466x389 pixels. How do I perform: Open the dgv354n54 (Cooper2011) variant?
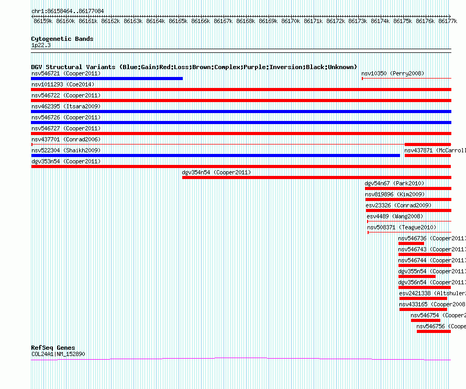pyautogui.click(x=216, y=172)
